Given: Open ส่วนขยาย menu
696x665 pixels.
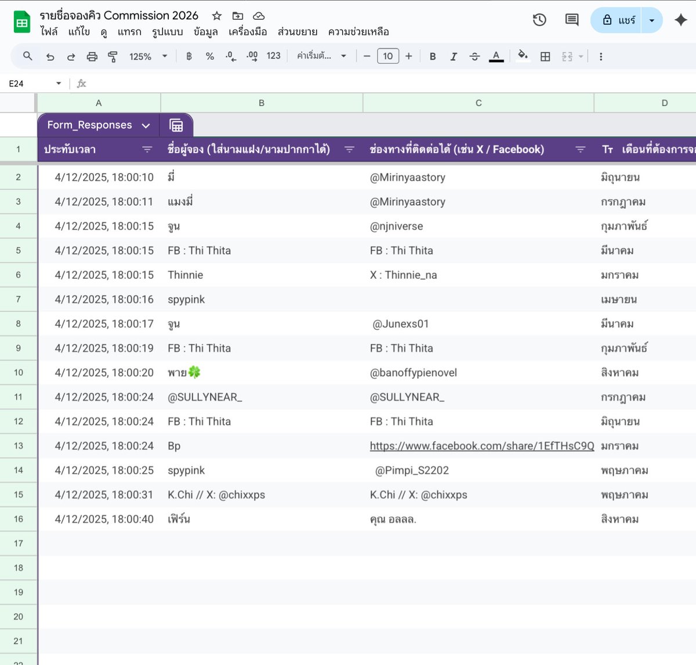Looking at the screenshot, I should point(298,32).
